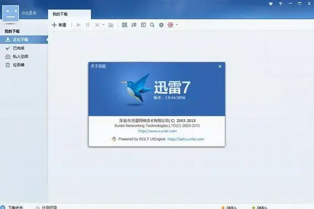Click the user avatar picture
The width and height of the screenshot is (314, 209).
pos(10,13)
